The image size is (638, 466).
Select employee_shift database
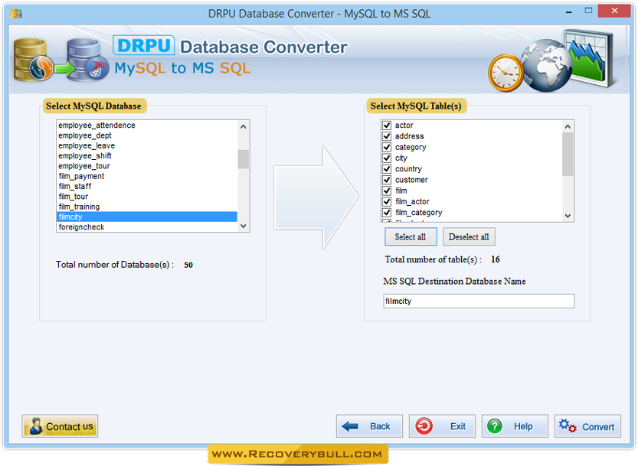[147, 156]
